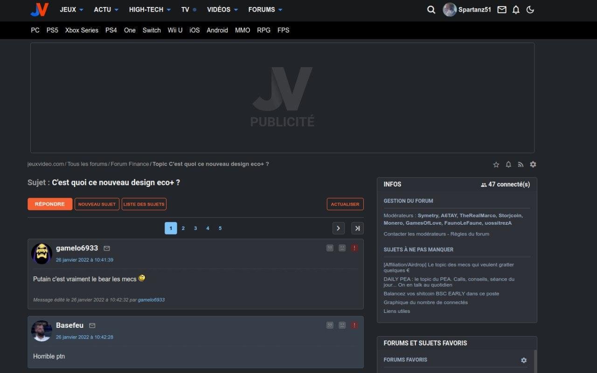Viewport: 597px width, 373px height.
Task: Expand the JEUX dropdown menu
Action: 71,10
